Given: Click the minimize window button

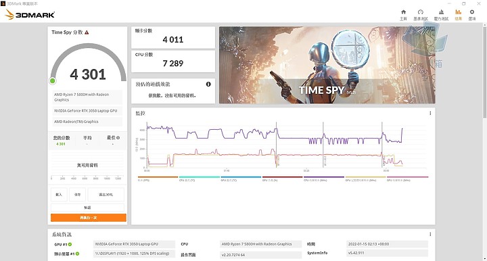Looking at the screenshot, I should [449, 4].
